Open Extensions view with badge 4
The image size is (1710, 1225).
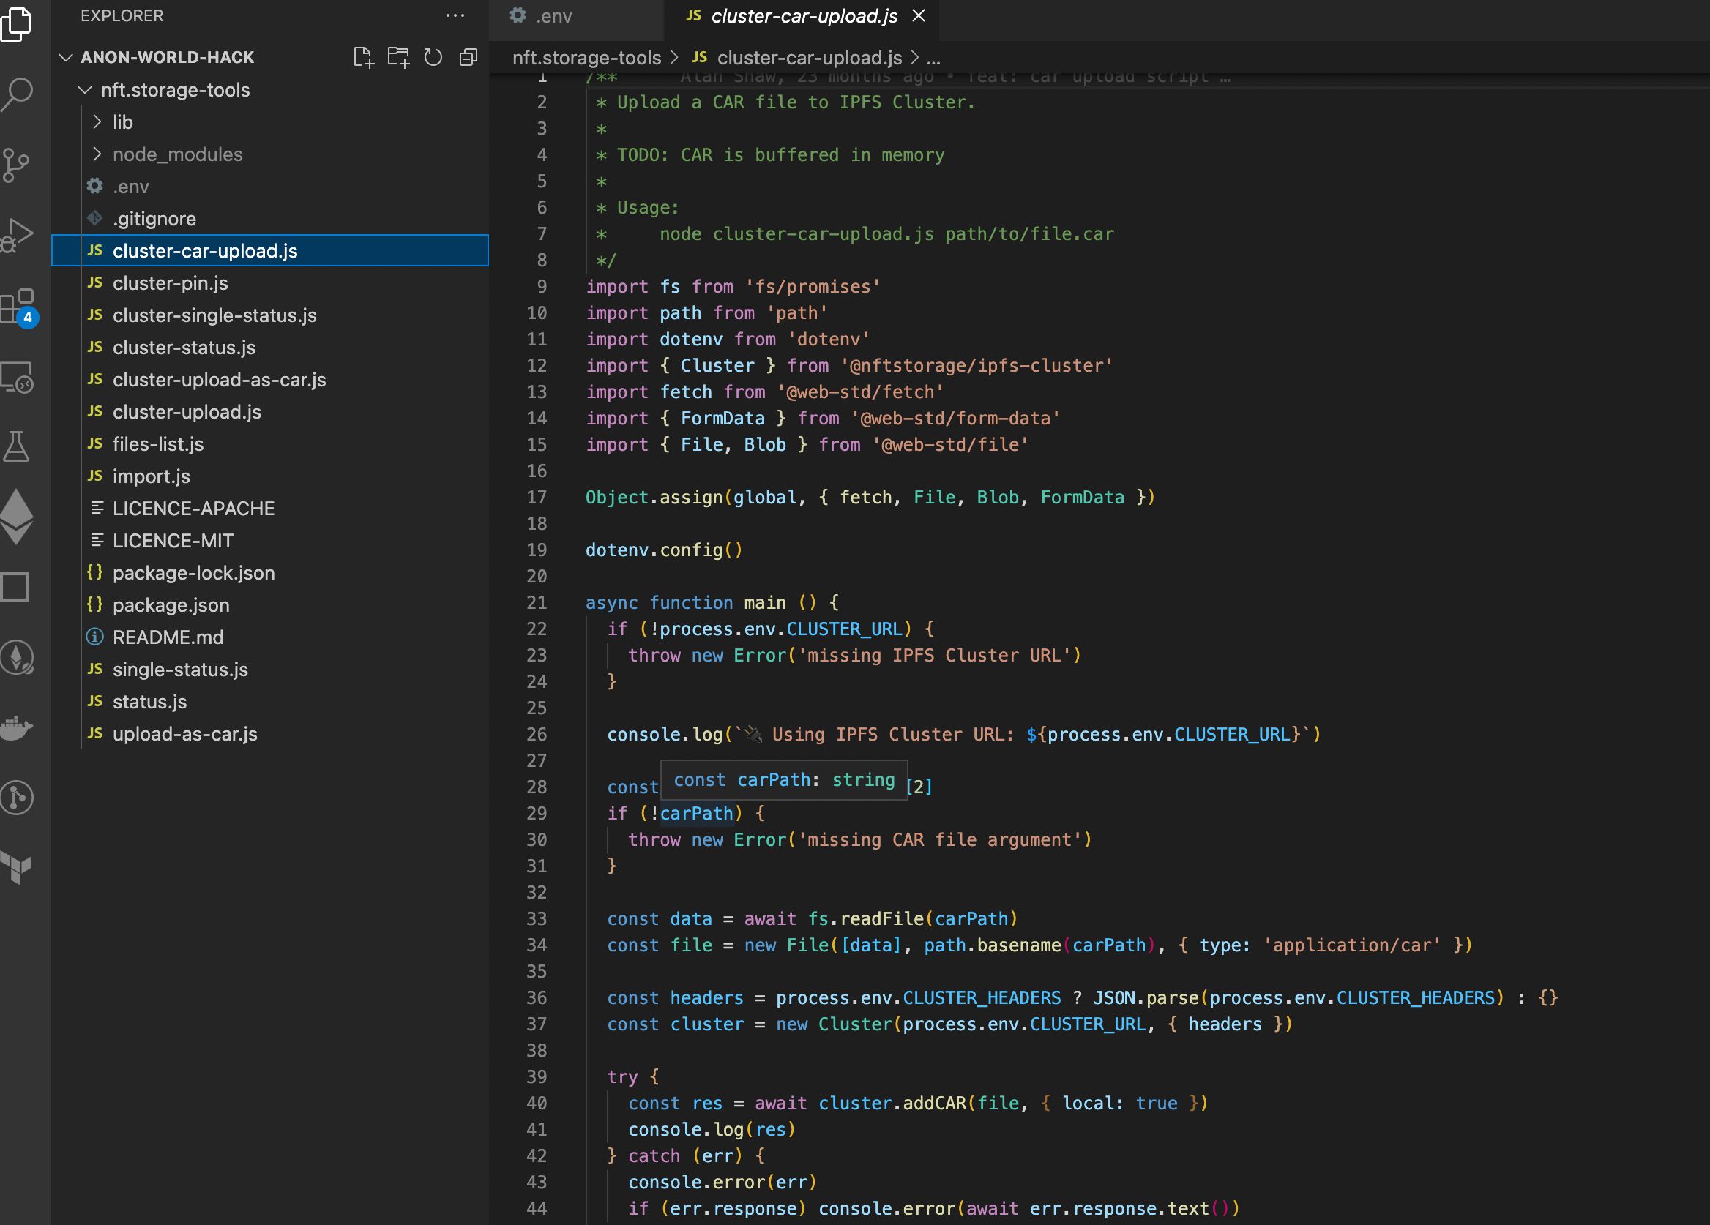18,307
